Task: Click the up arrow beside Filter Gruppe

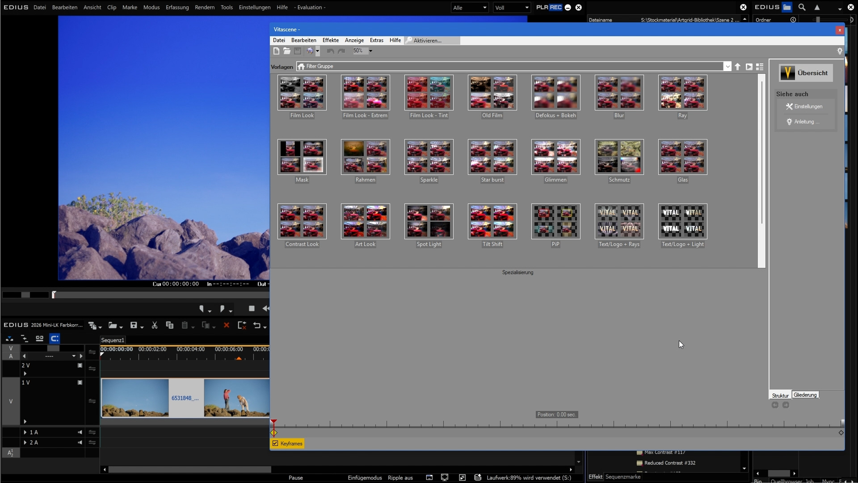Action: click(x=737, y=67)
